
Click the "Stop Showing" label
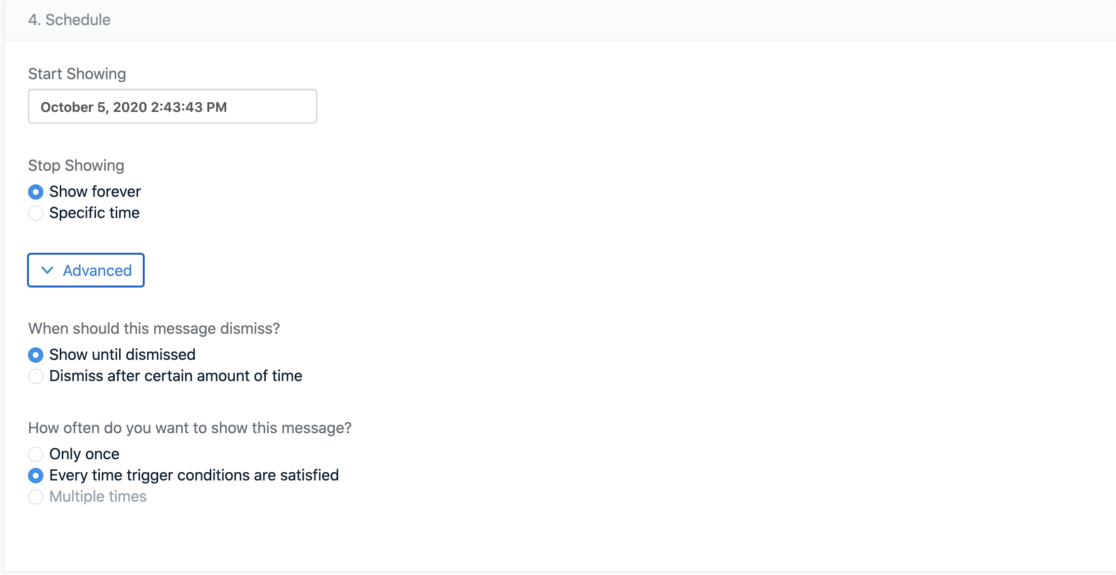click(x=76, y=165)
